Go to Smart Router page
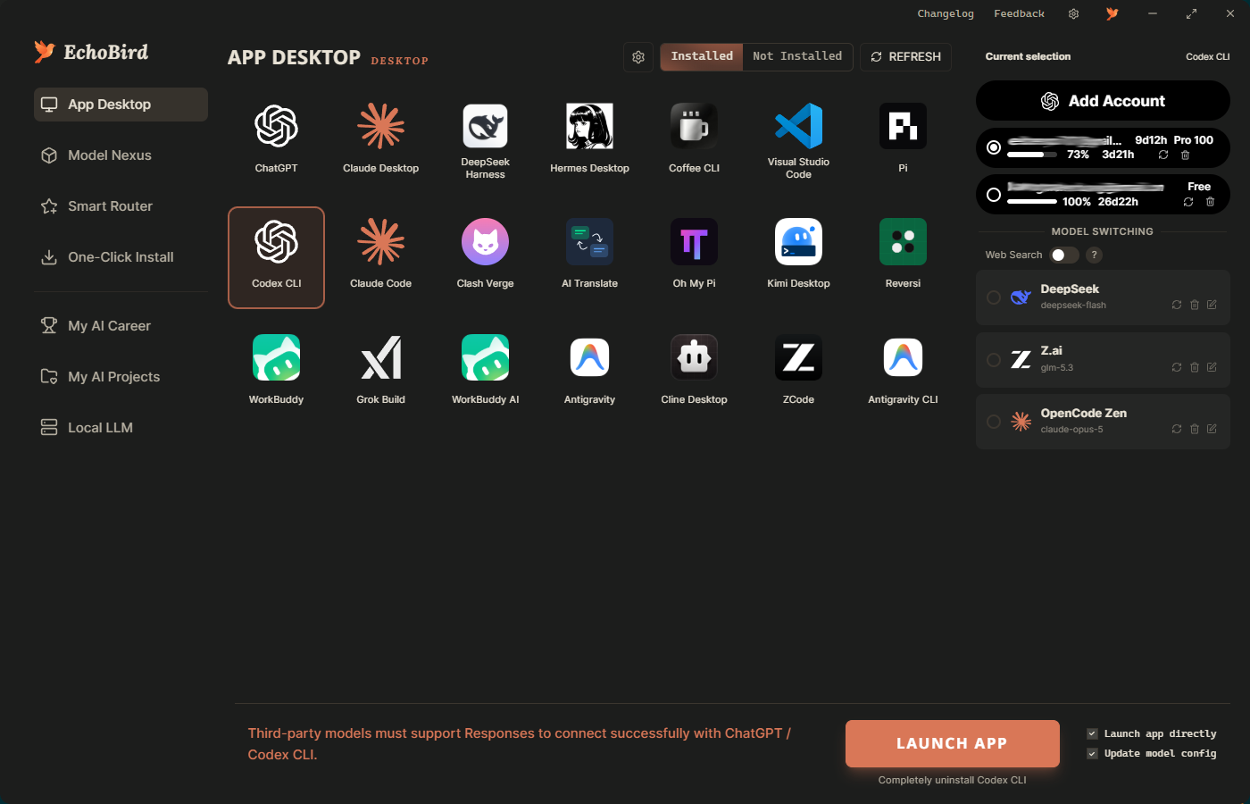1250x804 pixels. coord(121,206)
